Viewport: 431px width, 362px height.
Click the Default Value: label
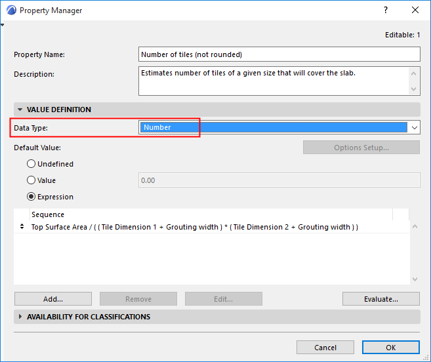[37, 148]
